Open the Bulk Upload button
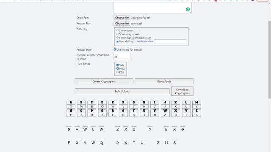The width and height of the screenshot is (271, 152). [122, 91]
